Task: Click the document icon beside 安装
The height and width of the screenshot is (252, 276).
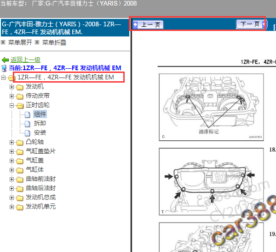Action: tap(28, 133)
